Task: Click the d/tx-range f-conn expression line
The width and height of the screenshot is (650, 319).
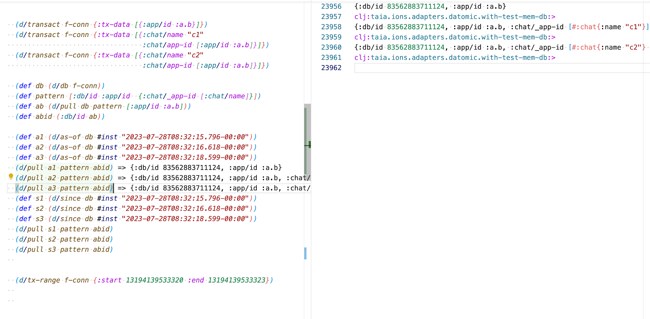Action: click(x=144, y=280)
